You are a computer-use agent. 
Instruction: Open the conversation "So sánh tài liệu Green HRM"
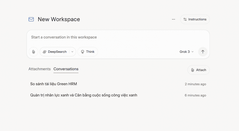[53, 84]
